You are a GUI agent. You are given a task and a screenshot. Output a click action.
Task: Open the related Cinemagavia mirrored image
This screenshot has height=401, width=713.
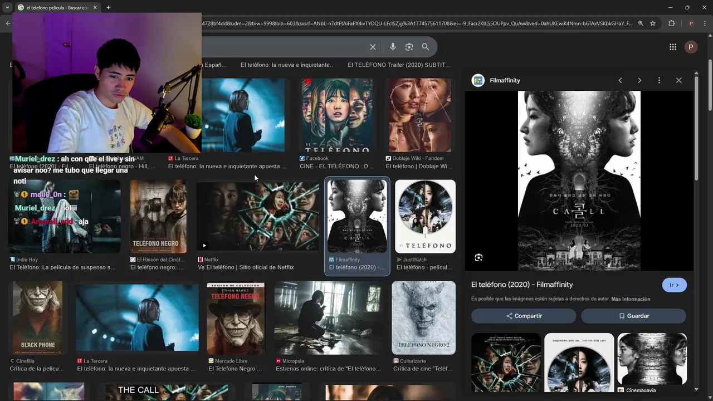(652, 359)
